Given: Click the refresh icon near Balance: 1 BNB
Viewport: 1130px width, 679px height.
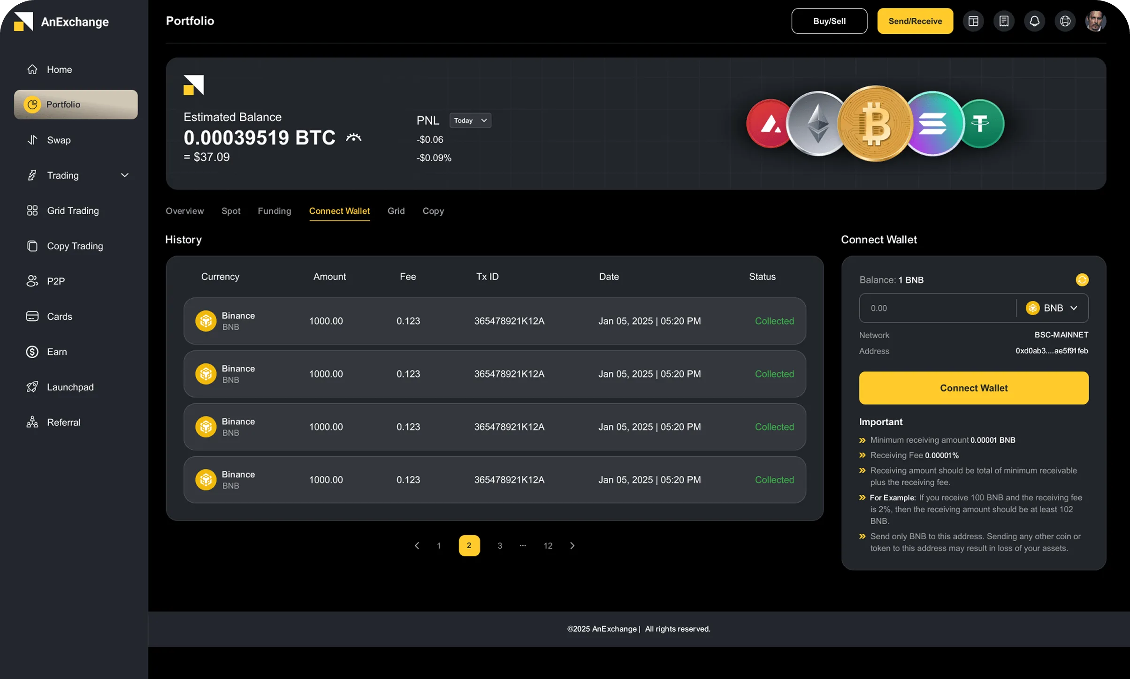Looking at the screenshot, I should 1082,279.
